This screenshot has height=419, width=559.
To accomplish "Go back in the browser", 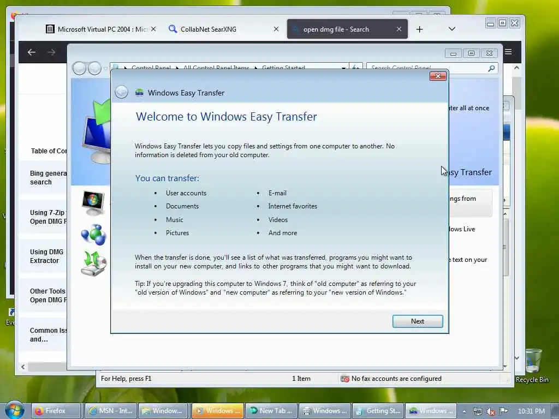I will (x=31, y=52).
